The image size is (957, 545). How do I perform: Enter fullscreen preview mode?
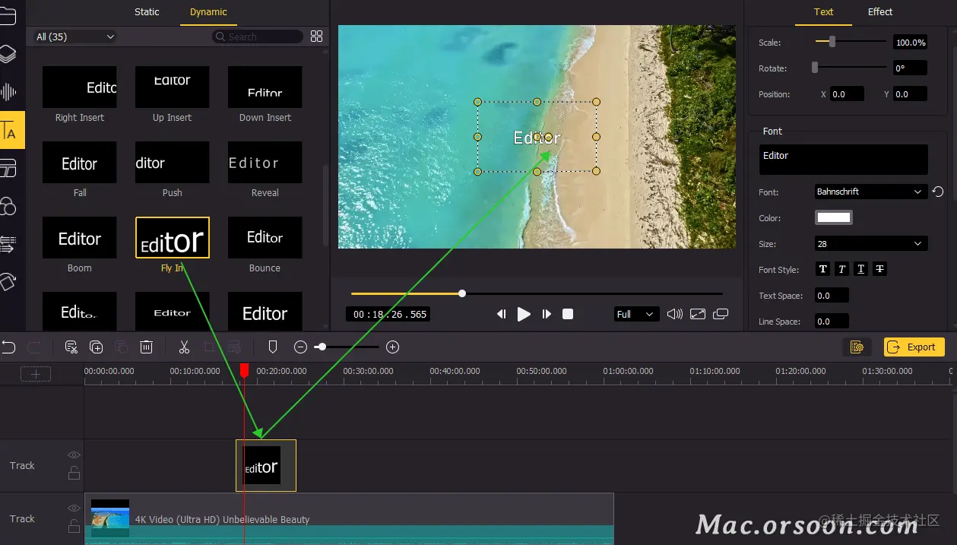coord(698,314)
